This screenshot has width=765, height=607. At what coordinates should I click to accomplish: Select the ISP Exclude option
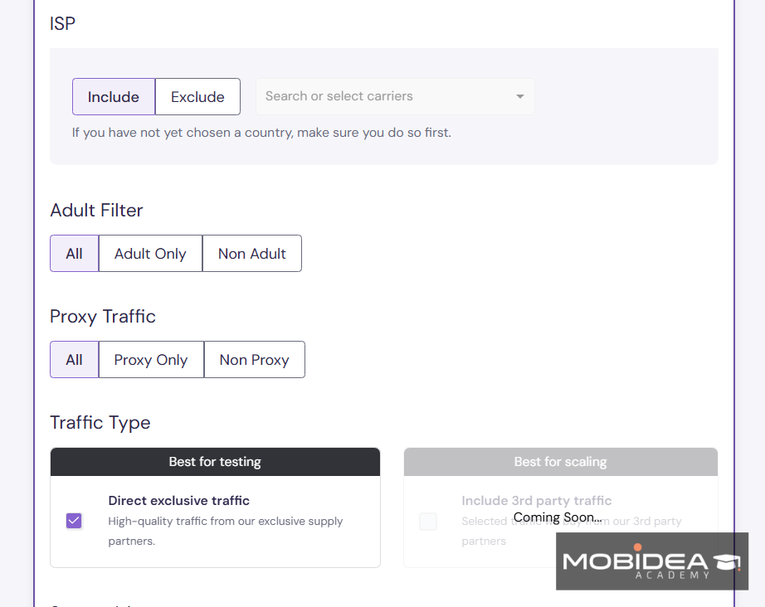click(197, 96)
